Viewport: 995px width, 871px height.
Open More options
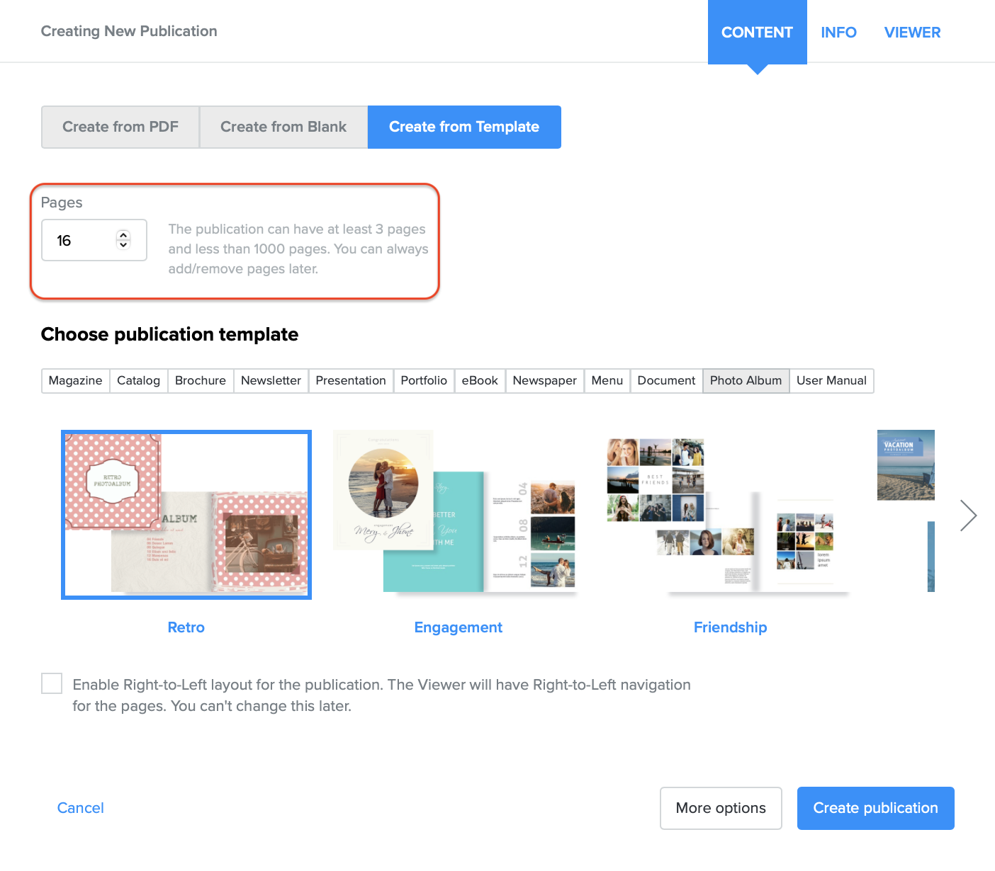(x=721, y=808)
